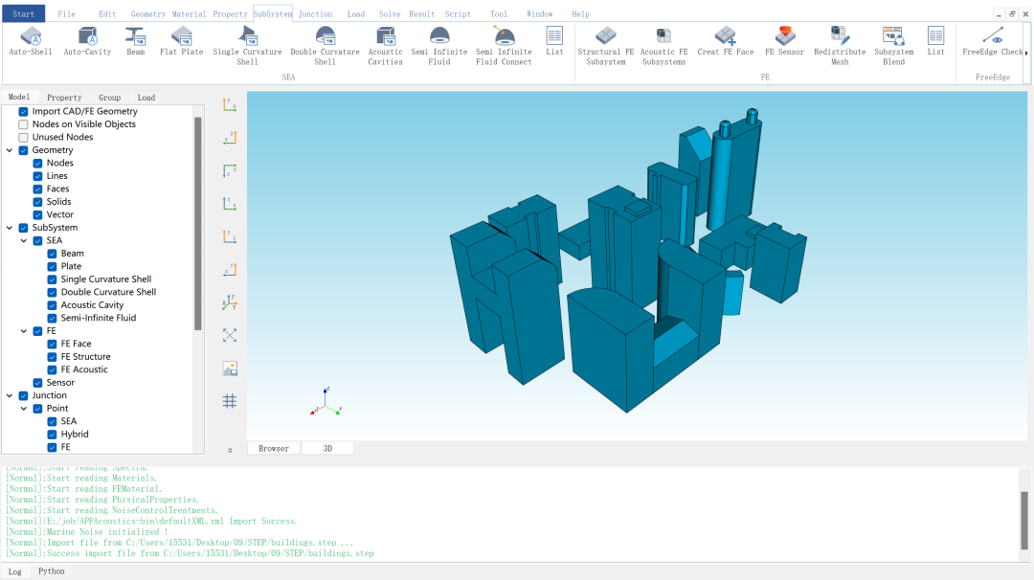Viewport: 1034px width, 580px height.
Task: Open the Script ribbon tab
Action: [457, 13]
